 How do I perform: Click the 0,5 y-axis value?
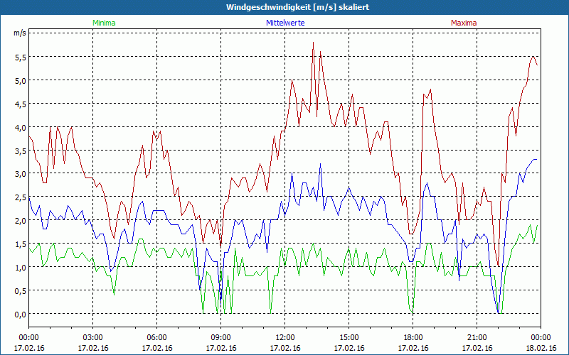pyautogui.click(x=21, y=290)
